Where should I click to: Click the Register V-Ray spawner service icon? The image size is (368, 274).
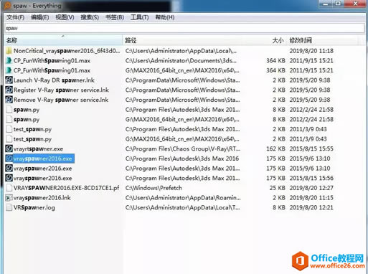tap(9, 90)
